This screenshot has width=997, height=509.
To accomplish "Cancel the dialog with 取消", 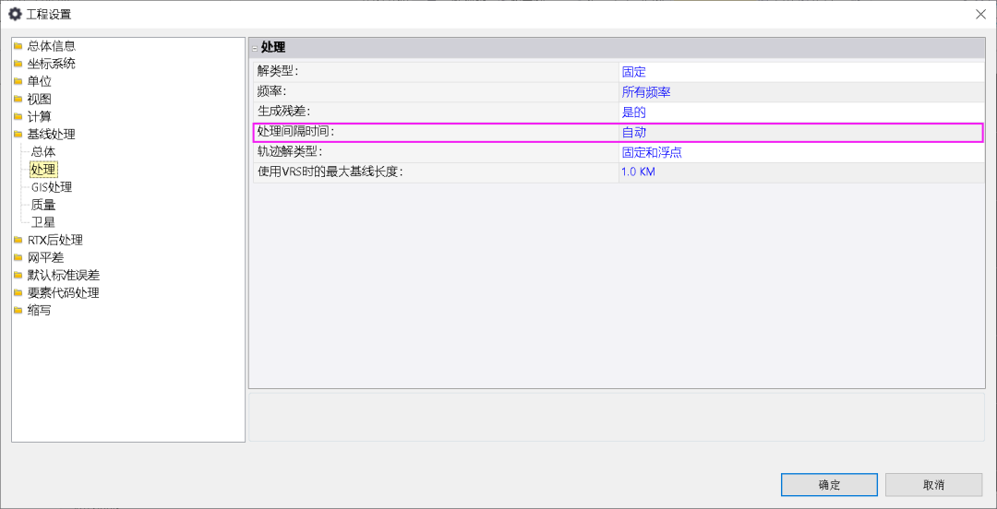I will pyautogui.click(x=933, y=485).
